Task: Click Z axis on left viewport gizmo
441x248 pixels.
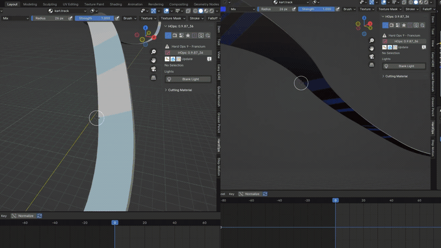Action: pos(146,28)
